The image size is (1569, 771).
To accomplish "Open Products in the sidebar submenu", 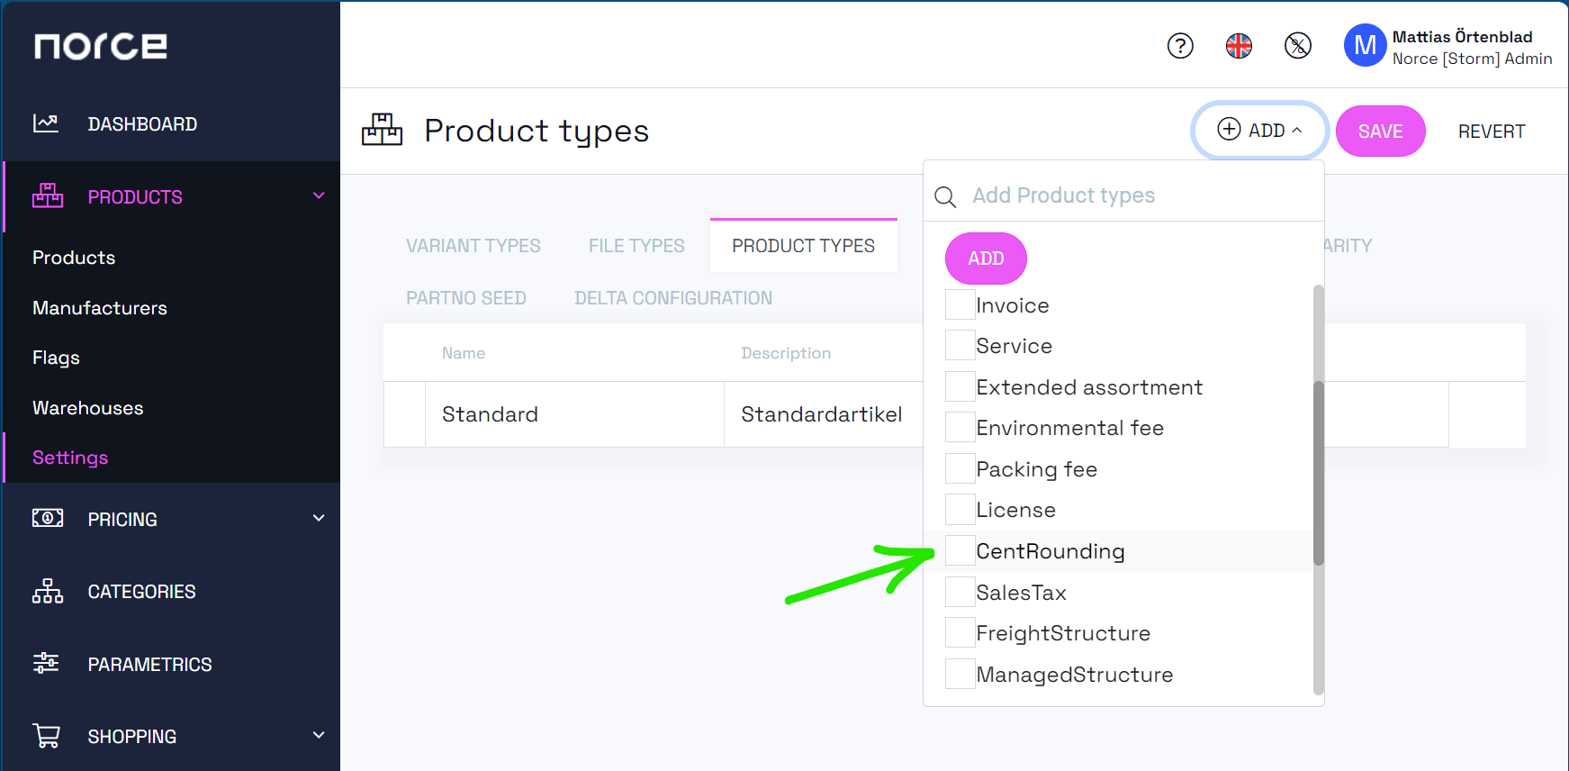I will pyautogui.click(x=74, y=258).
